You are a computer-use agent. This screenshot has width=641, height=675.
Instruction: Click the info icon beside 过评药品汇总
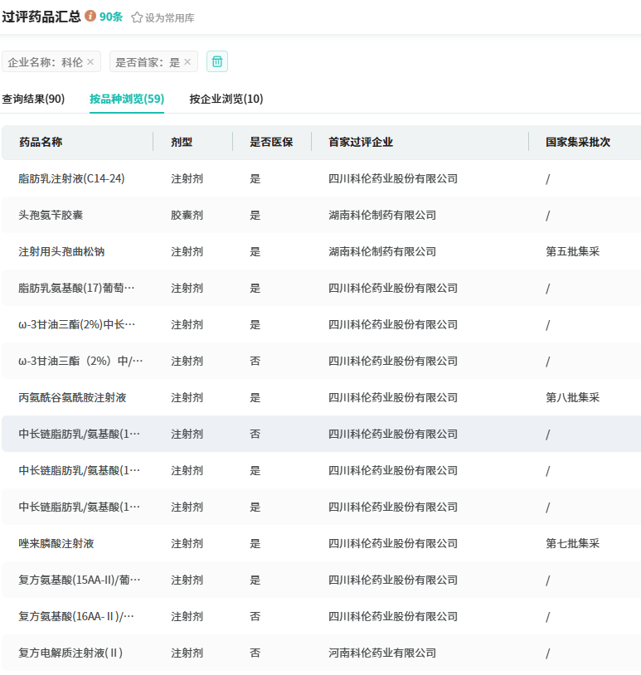pos(90,17)
